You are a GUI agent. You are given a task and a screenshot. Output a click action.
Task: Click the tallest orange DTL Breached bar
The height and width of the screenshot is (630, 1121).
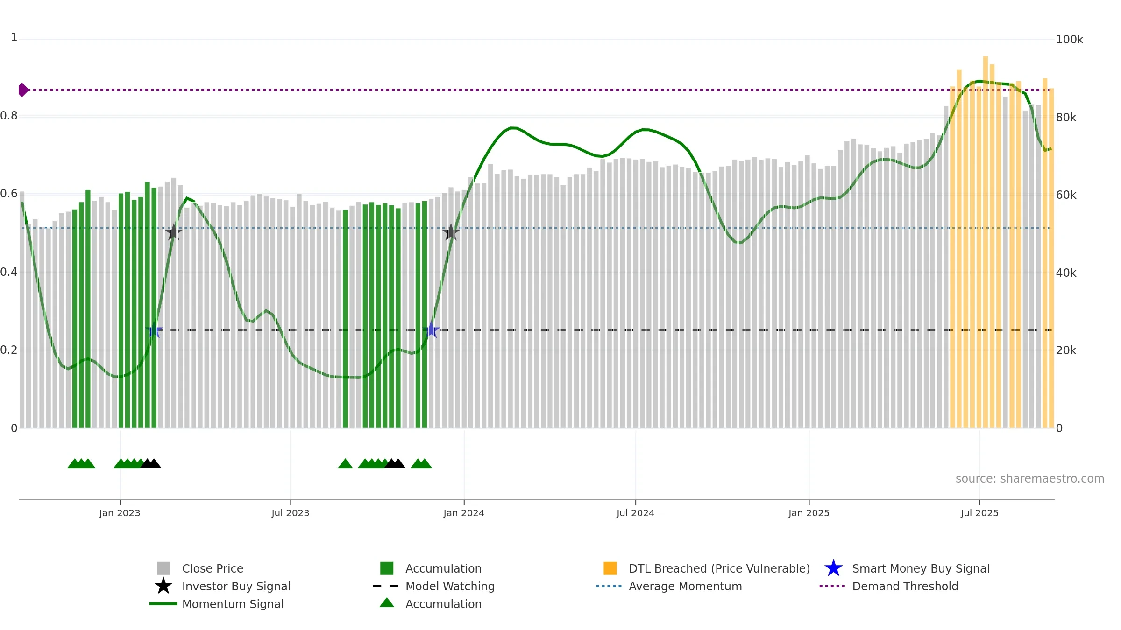coord(986,242)
